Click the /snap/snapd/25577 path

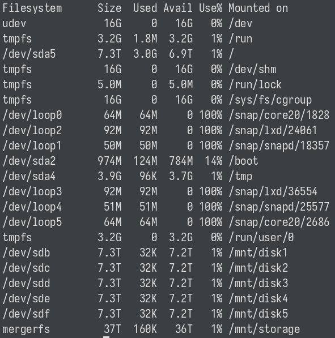point(279,207)
